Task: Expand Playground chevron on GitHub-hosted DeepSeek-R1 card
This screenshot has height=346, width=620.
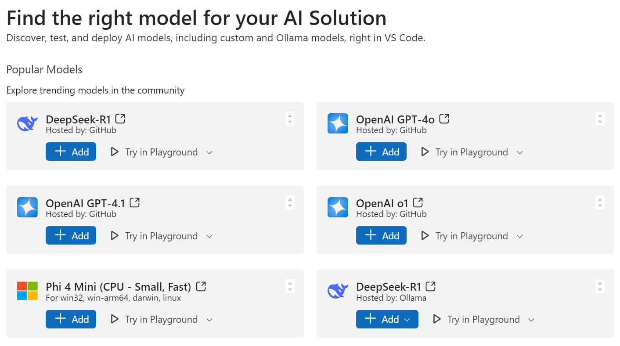Action: click(209, 152)
